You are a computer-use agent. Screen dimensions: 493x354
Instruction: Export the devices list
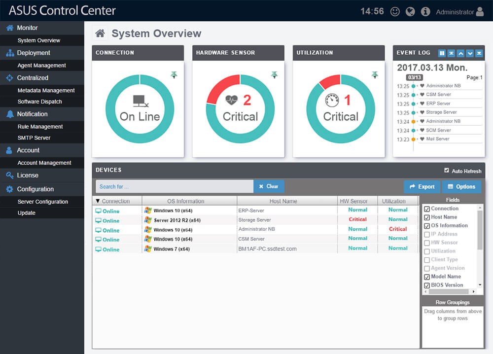click(422, 187)
